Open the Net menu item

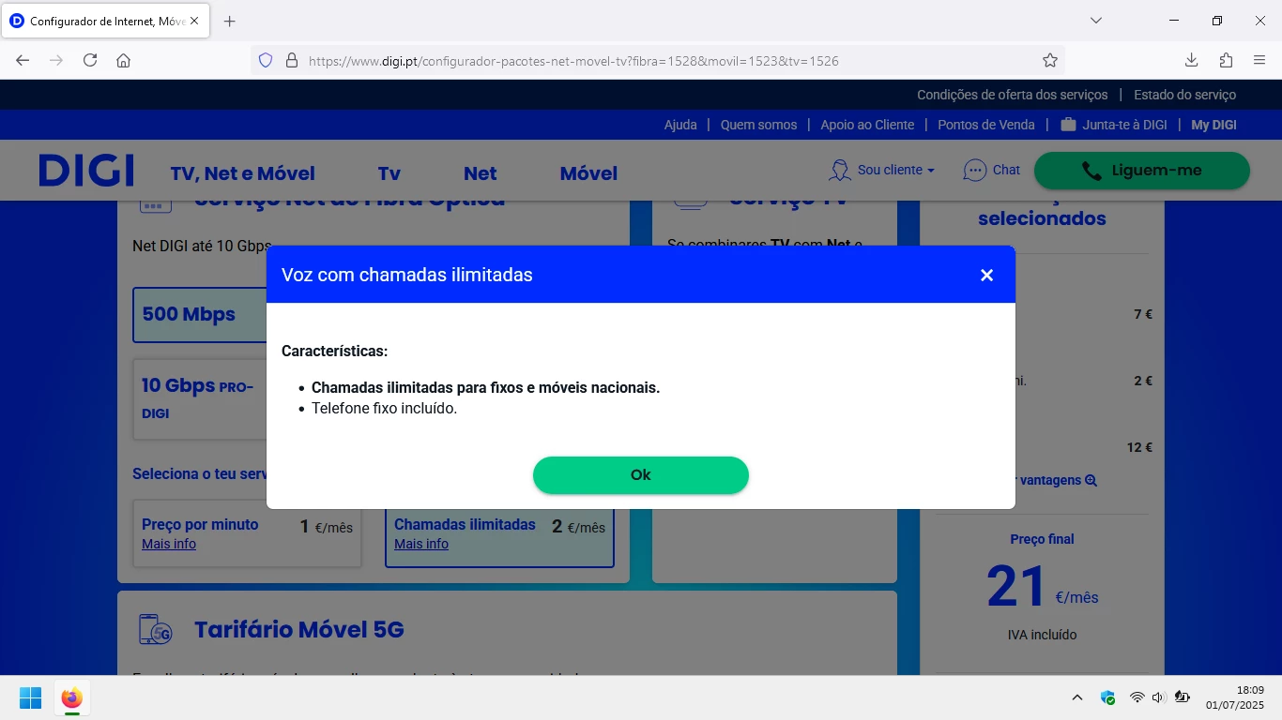click(481, 173)
